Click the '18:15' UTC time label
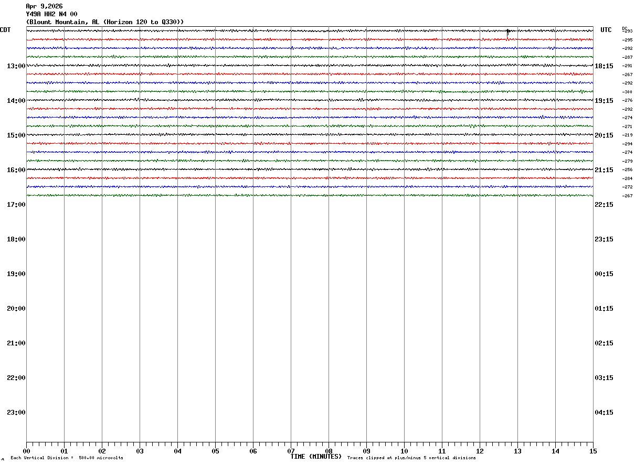This screenshot has width=635, height=465. (604, 66)
